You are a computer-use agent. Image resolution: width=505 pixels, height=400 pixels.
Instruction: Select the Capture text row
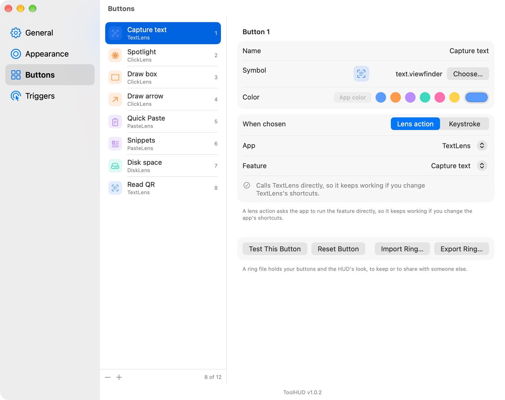[x=163, y=33]
